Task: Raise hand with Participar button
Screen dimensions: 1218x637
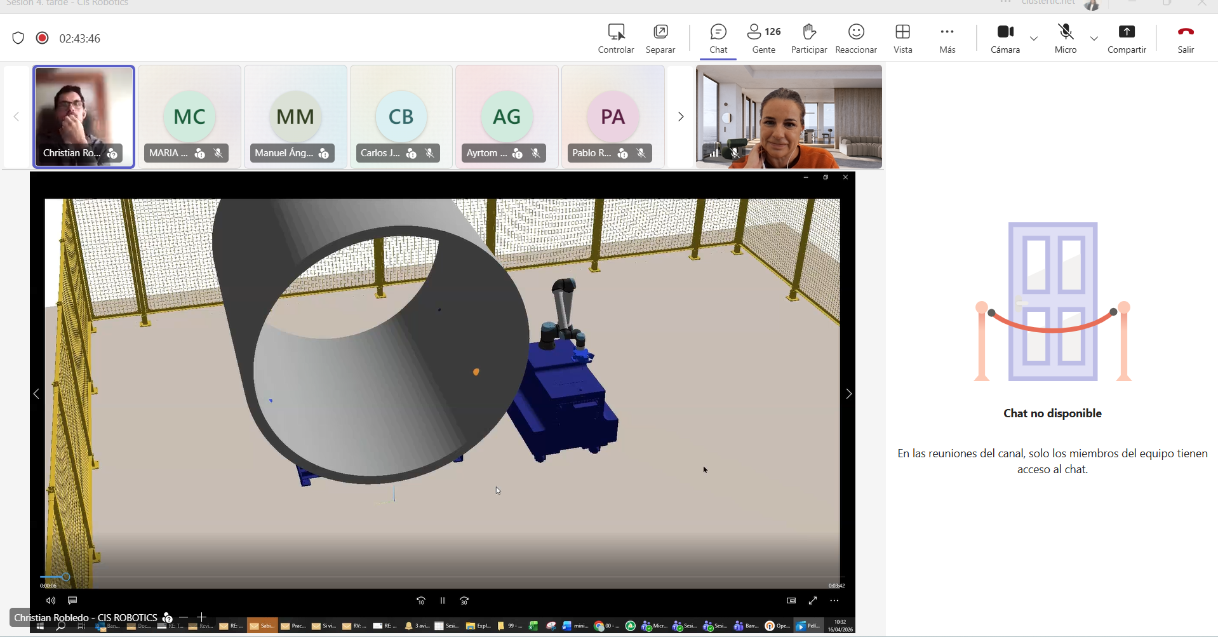Action: tap(808, 38)
